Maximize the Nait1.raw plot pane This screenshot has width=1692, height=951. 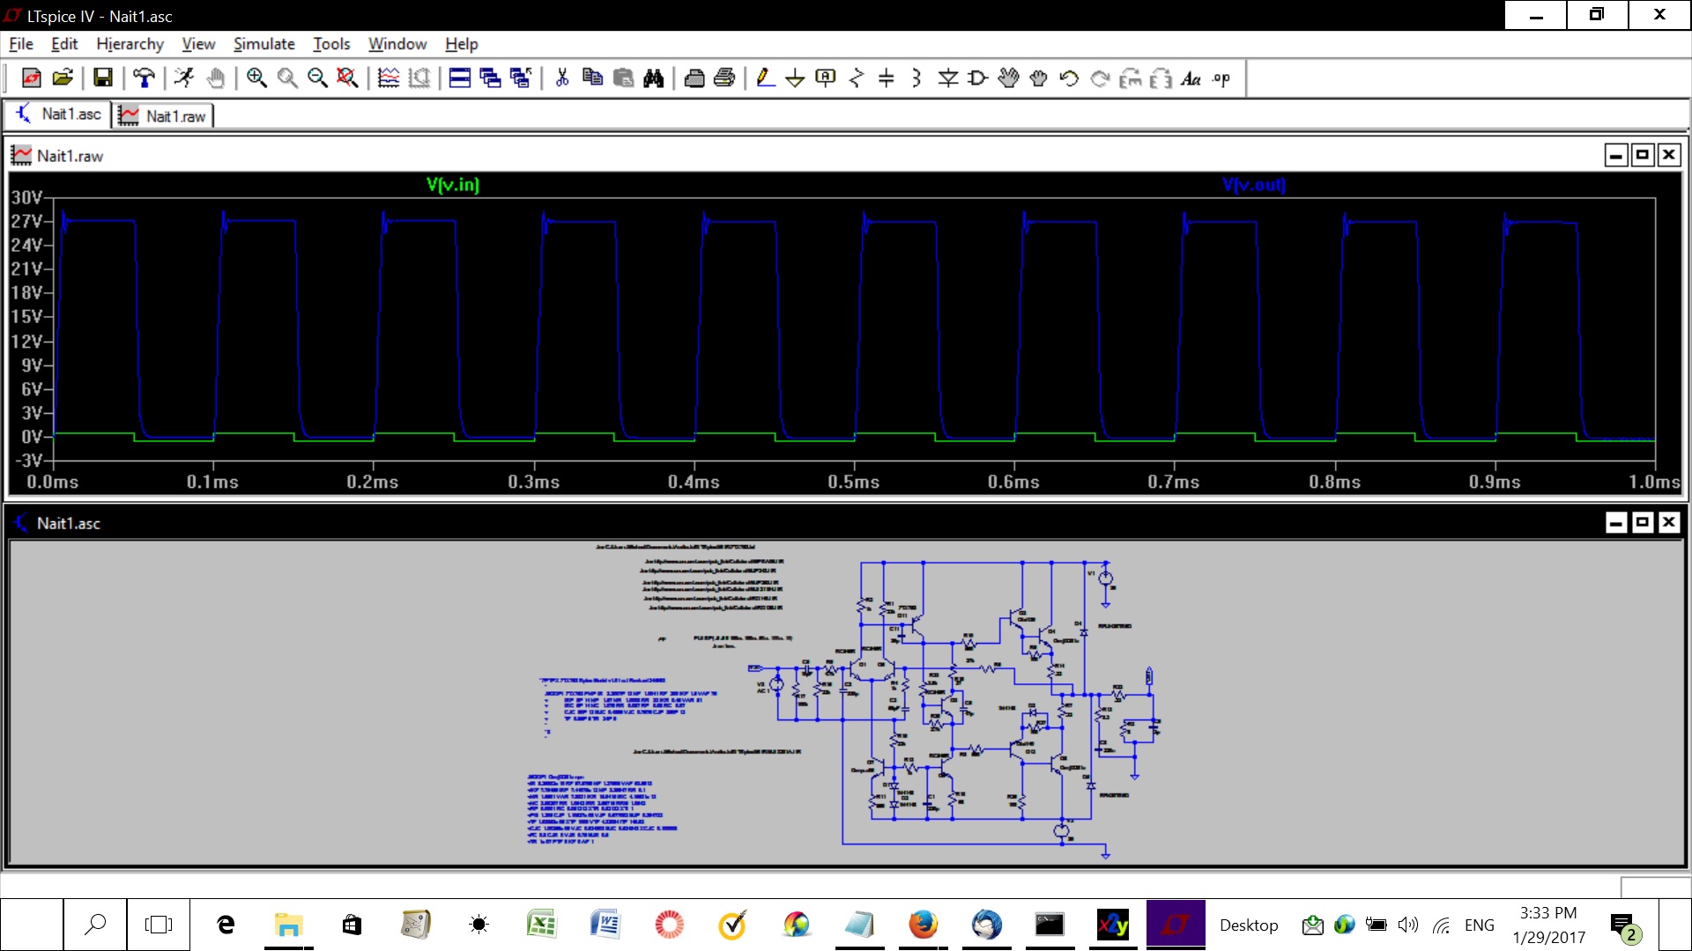(x=1643, y=156)
